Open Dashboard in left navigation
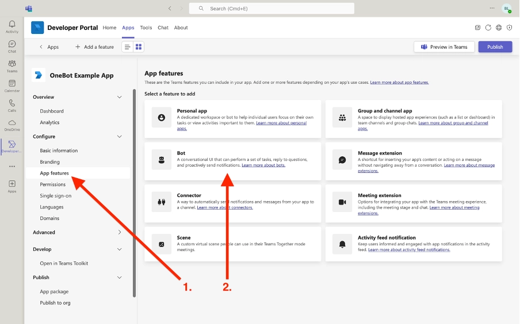 pos(52,111)
